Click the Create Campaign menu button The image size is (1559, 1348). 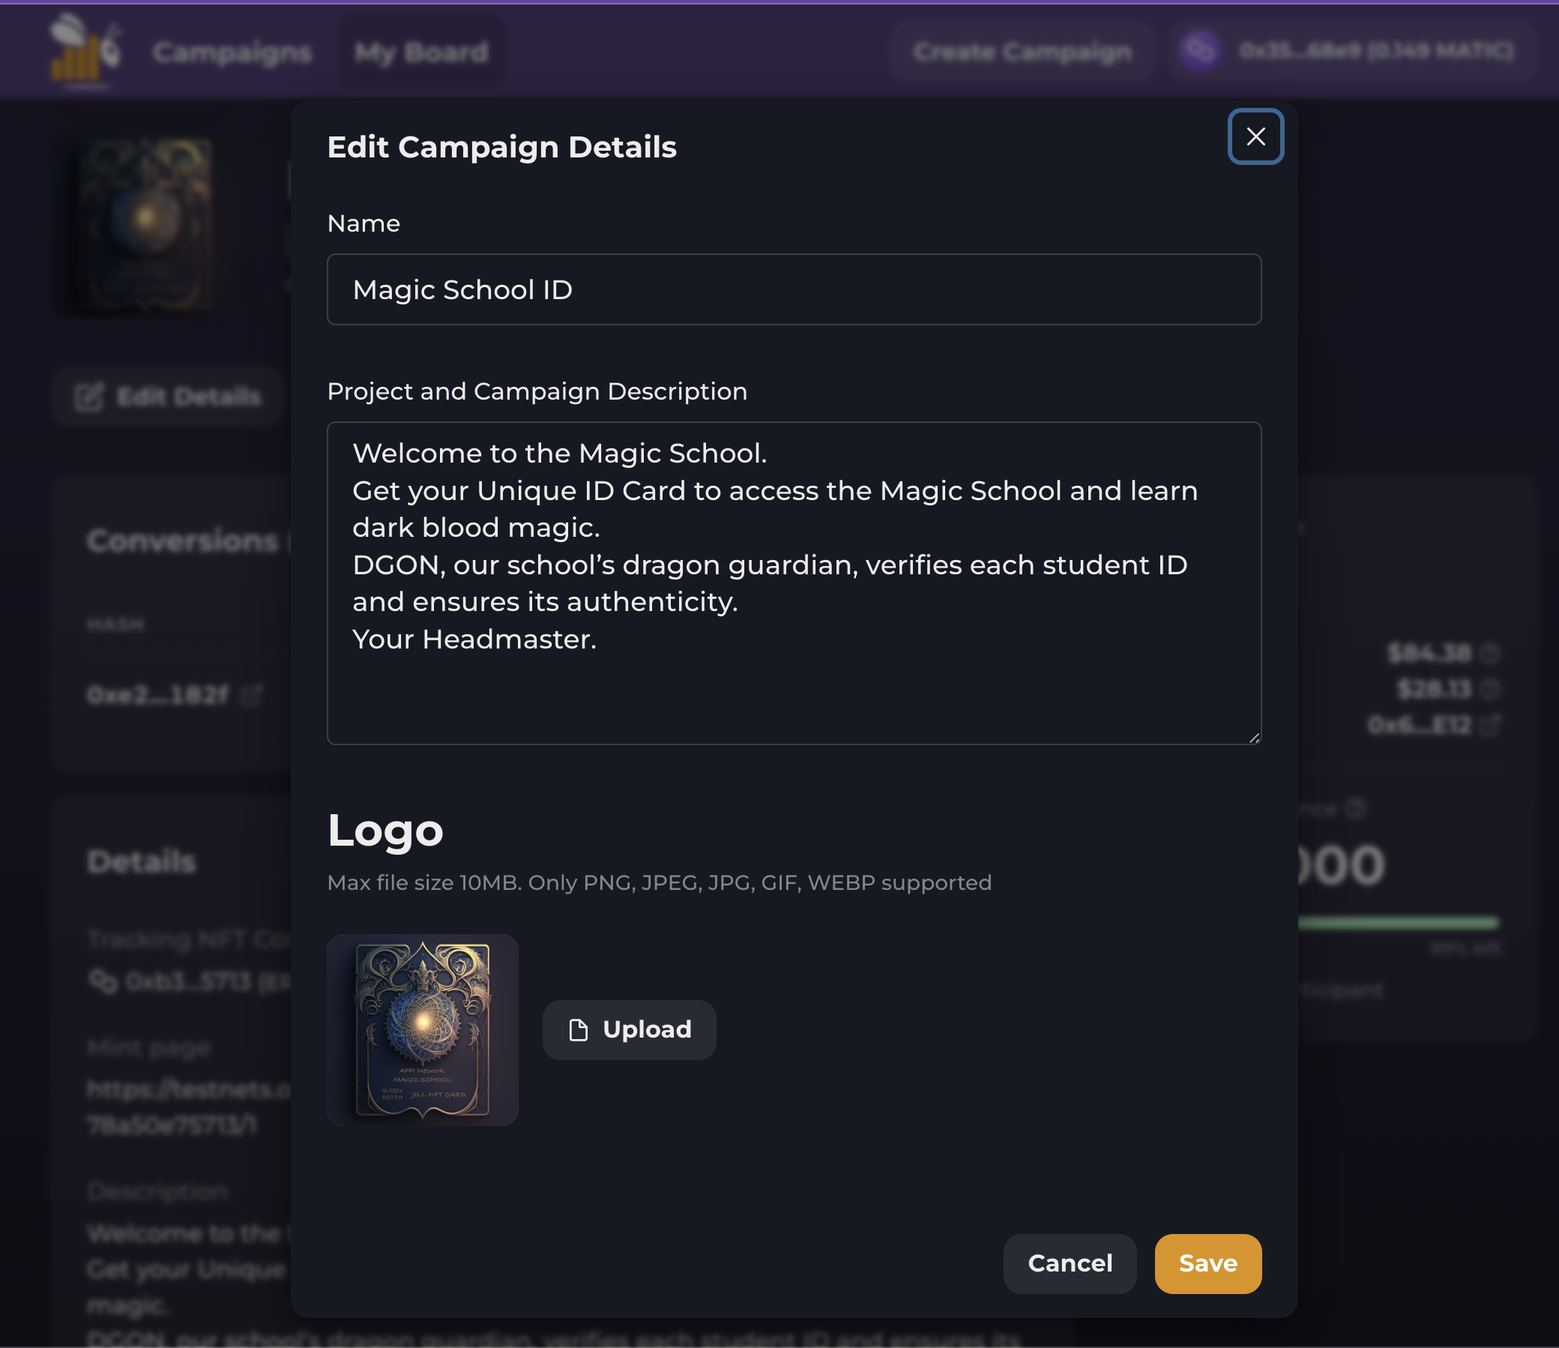point(1022,50)
